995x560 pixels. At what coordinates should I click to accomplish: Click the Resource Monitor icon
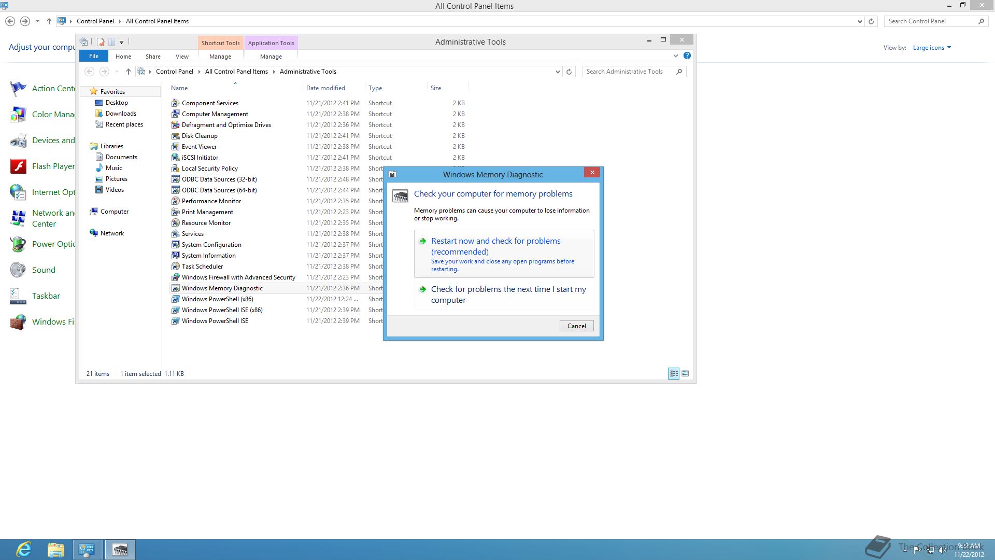click(175, 223)
